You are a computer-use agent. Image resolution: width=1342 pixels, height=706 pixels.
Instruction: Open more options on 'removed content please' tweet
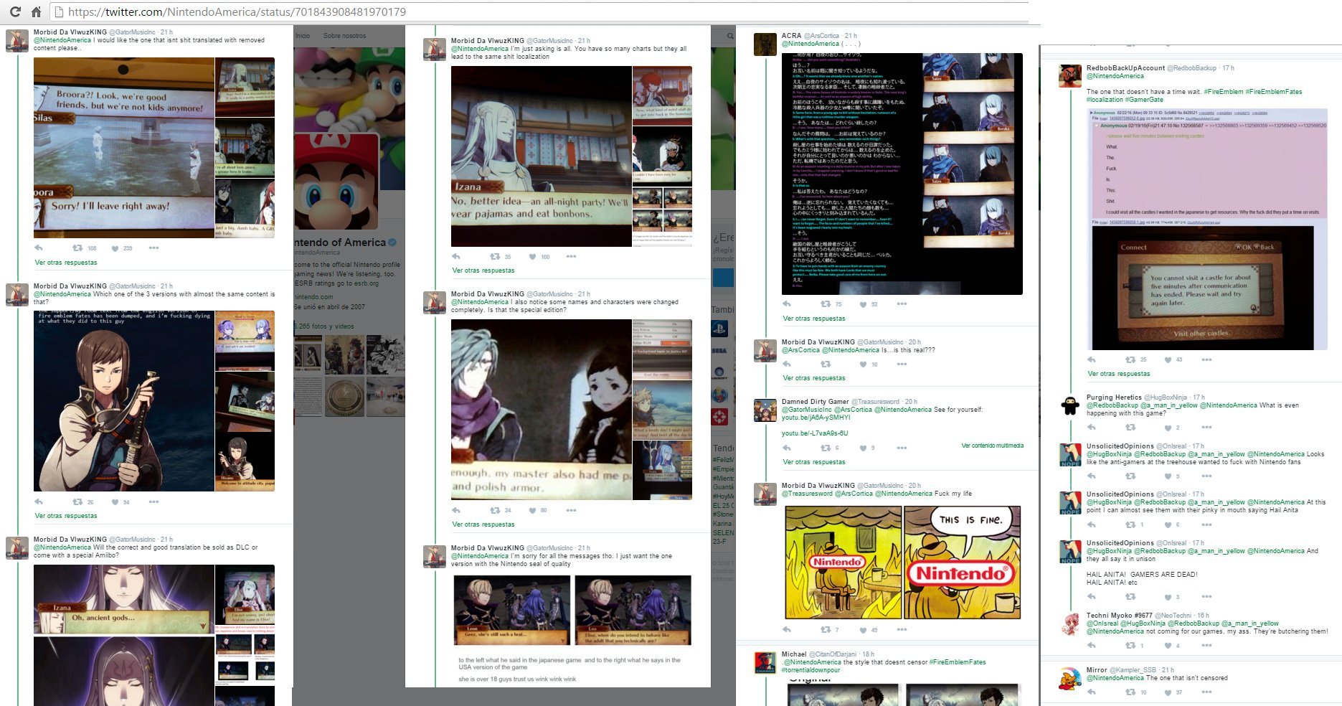tap(153, 248)
